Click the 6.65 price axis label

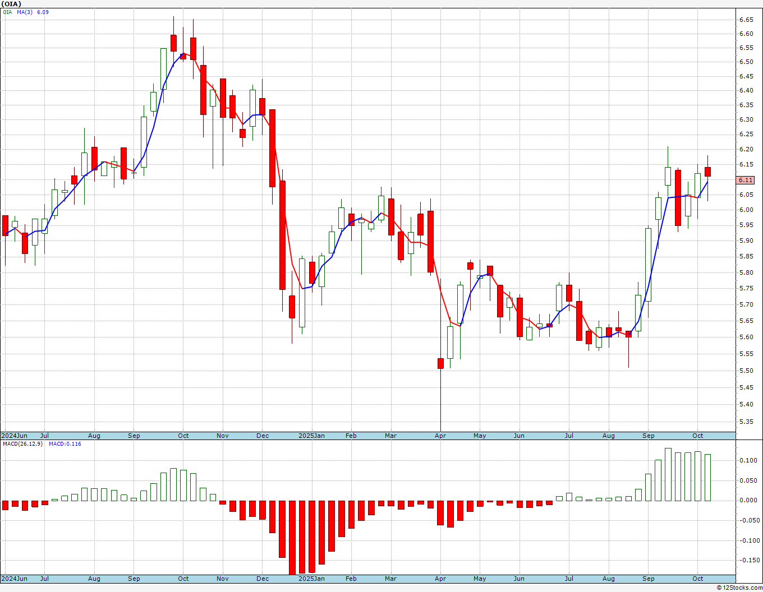point(746,20)
